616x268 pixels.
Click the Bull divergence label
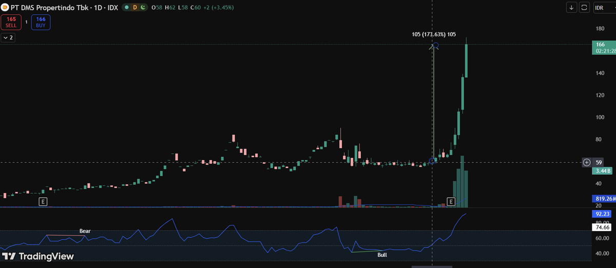pyautogui.click(x=382, y=255)
